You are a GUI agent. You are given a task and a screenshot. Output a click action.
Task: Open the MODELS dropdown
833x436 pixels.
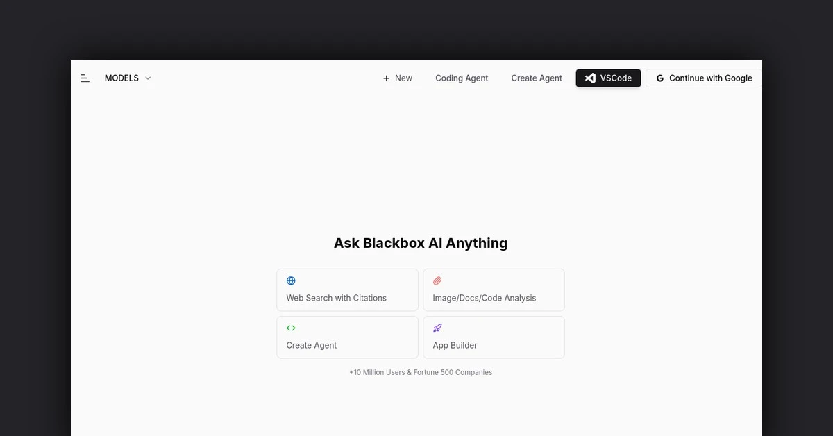coord(121,78)
